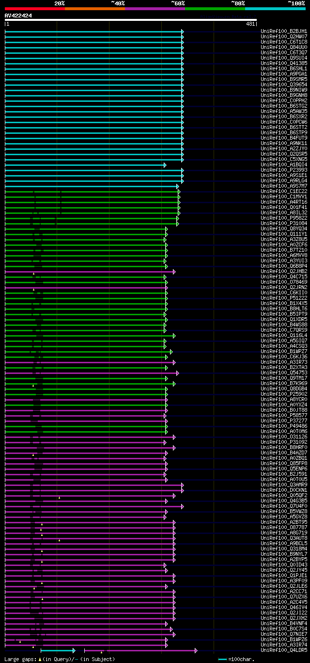Select the UniRef100_B9GNH8 entry
310x663 pixels.
284,95
